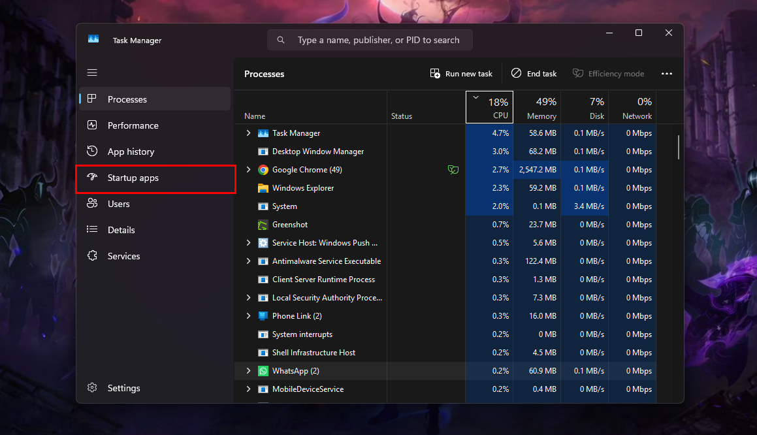Image resolution: width=757 pixels, height=435 pixels.
Task: Sort processes by the CPU column
Action: point(489,106)
